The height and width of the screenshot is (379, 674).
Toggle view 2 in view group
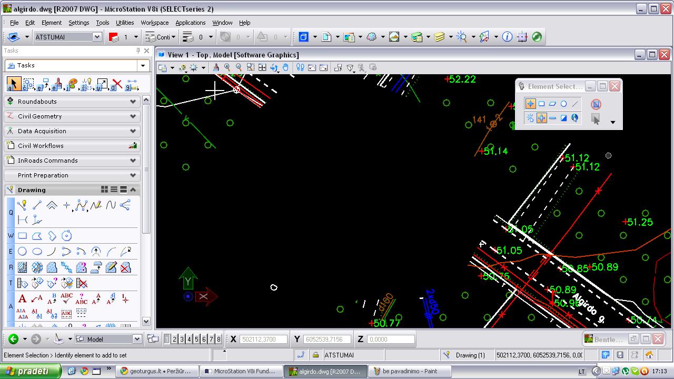pos(174,340)
